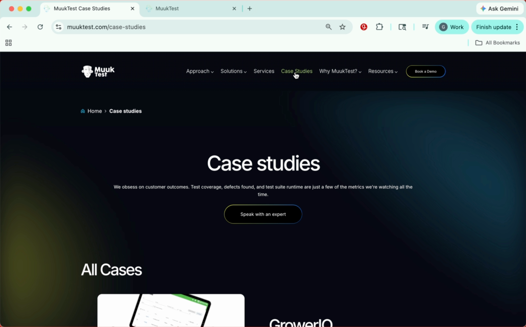Image resolution: width=526 pixels, height=327 pixels.
Task: Click the Book a Demo button
Action: (x=426, y=71)
